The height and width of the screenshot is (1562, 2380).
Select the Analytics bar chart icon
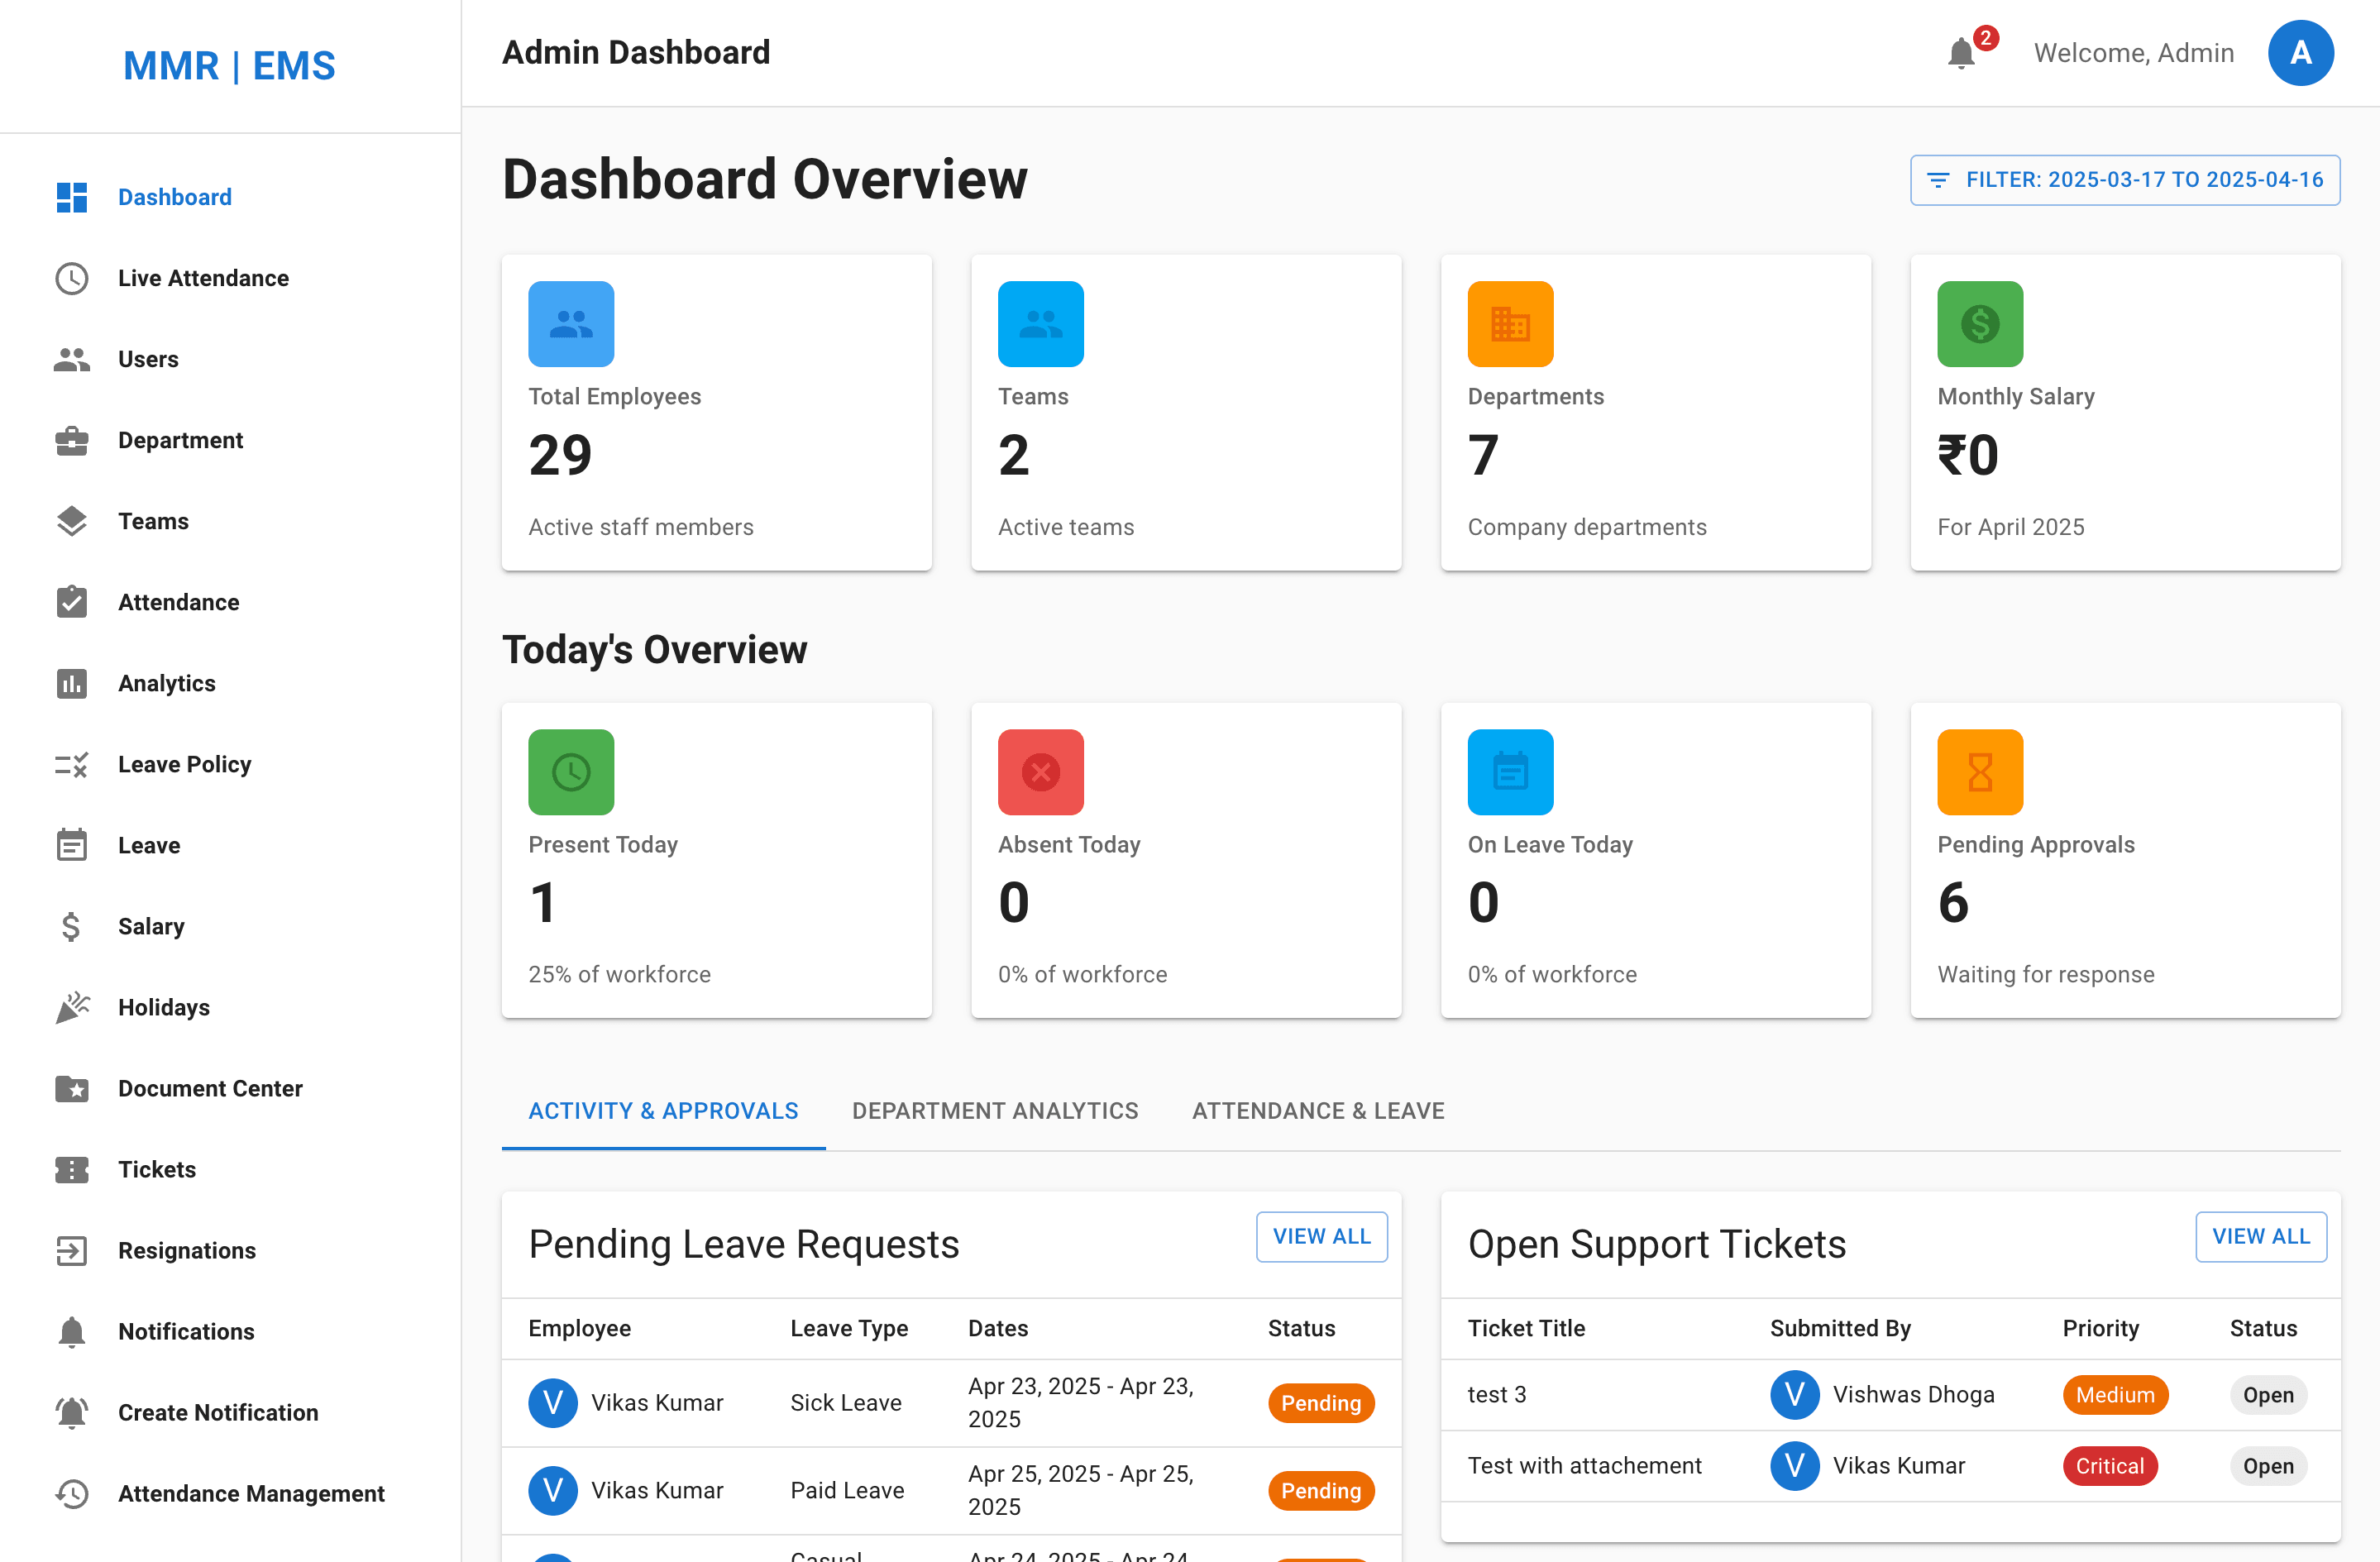(x=72, y=683)
